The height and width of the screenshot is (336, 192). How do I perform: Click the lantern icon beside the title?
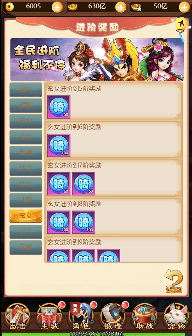181,27
